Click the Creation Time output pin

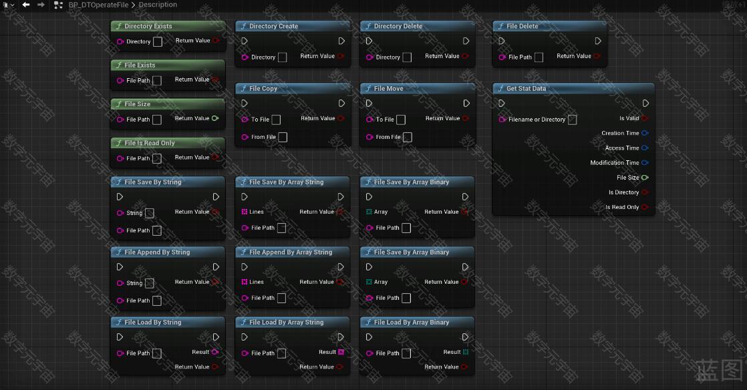click(x=645, y=133)
